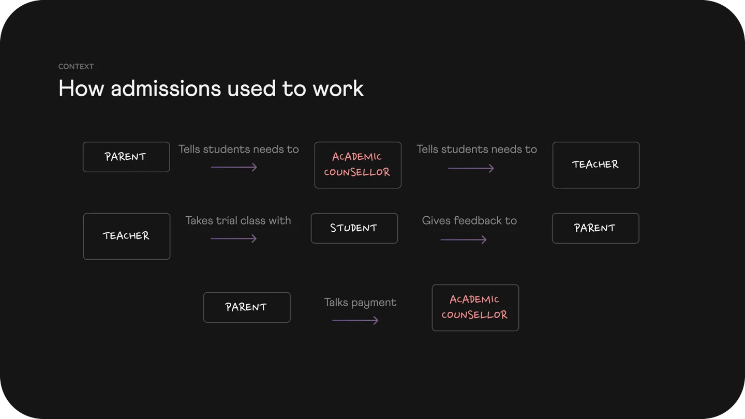Click the 'Gives feedback to' text
This screenshot has width=745, height=419.
pos(469,221)
